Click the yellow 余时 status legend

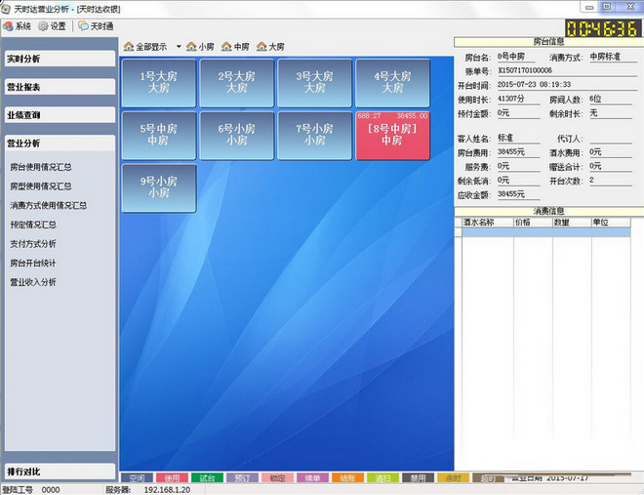click(x=454, y=478)
